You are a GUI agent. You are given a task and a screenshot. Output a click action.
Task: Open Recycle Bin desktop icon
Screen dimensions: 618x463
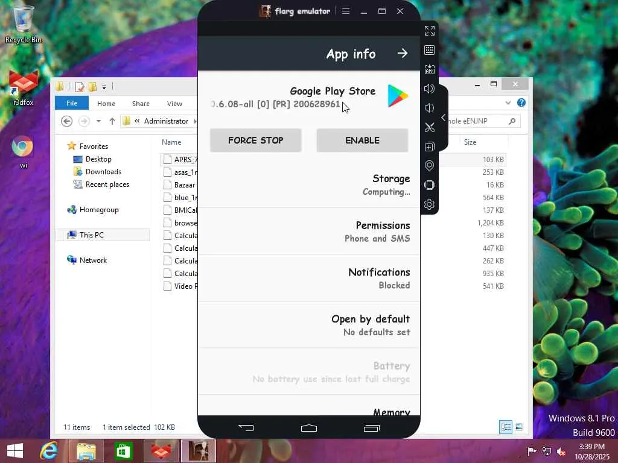24,24
